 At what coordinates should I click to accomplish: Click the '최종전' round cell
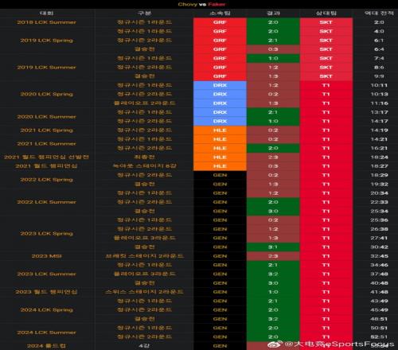click(144, 157)
